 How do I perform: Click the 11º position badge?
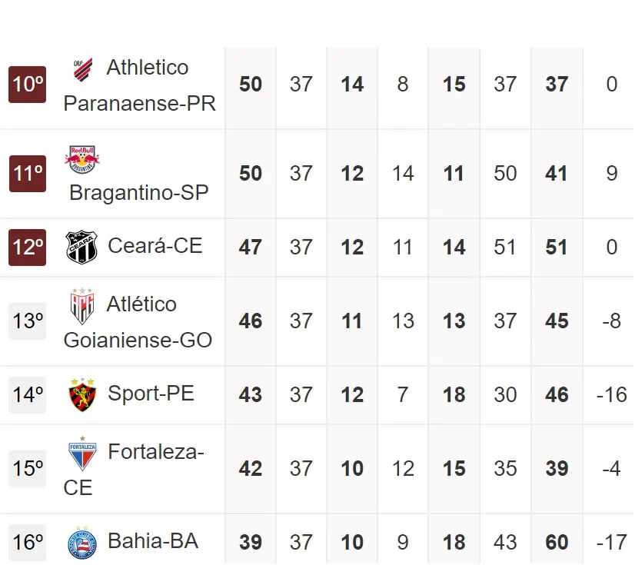click(28, 174)
